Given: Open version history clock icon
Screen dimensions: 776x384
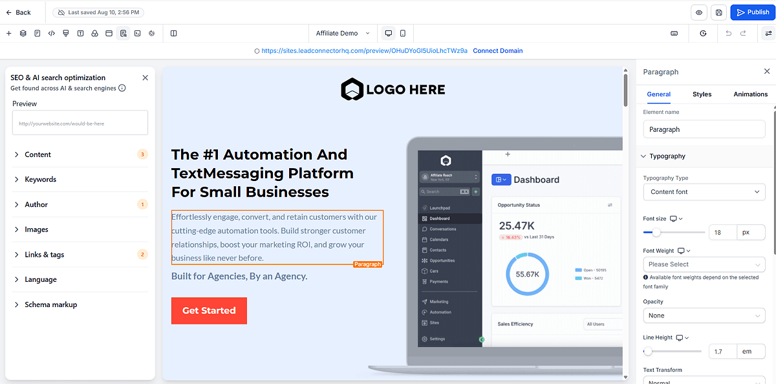Looking at the screenshot, I should (704, 33).
